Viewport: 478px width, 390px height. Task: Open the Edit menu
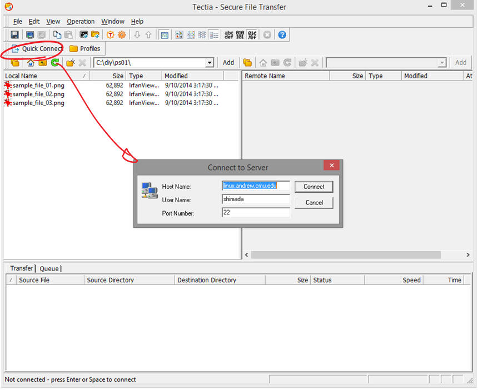[34, 22]
